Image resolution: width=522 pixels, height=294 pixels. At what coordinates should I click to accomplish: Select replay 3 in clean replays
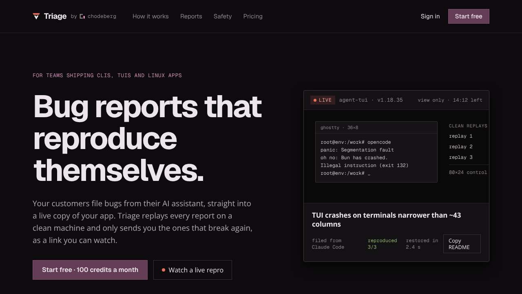(461, 157)
